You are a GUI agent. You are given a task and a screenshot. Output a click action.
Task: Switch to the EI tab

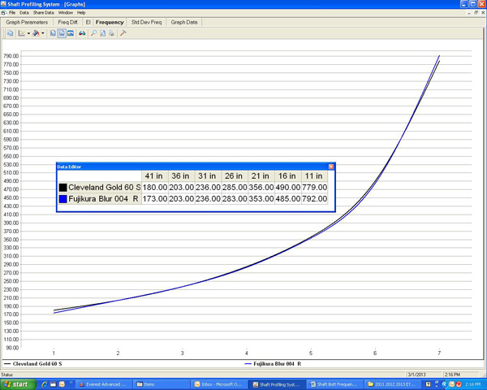coord(88,23)
